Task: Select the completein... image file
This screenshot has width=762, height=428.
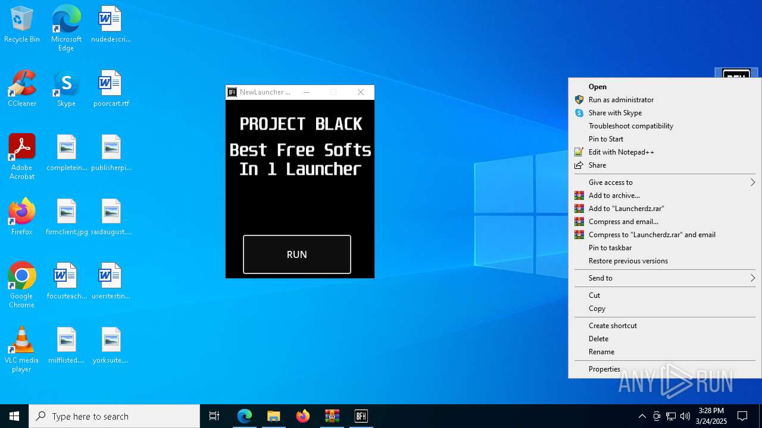Action: pos(67,153)
